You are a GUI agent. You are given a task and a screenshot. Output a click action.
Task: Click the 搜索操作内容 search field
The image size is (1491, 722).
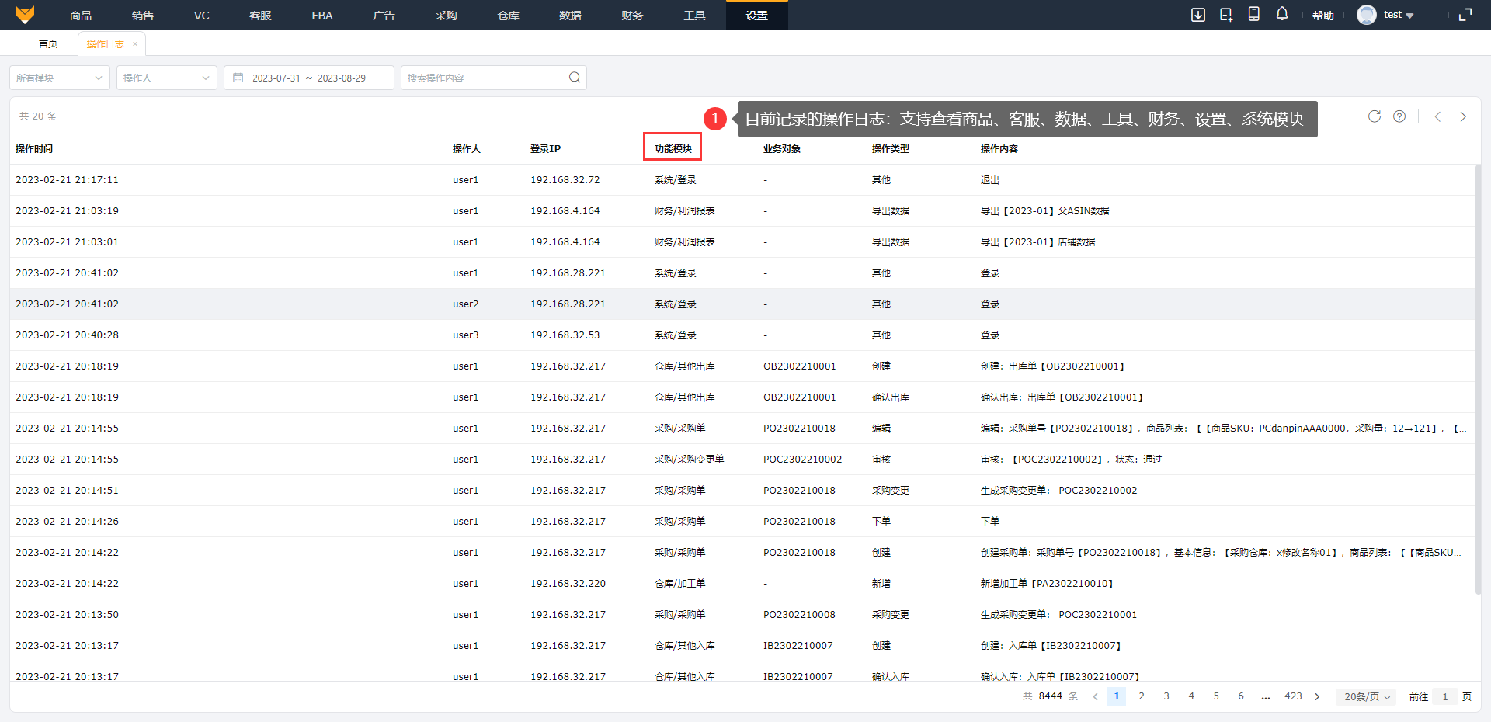(x=485, y=78)
